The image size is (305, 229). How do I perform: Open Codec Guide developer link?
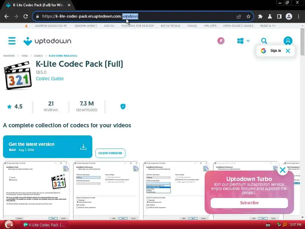50,78
